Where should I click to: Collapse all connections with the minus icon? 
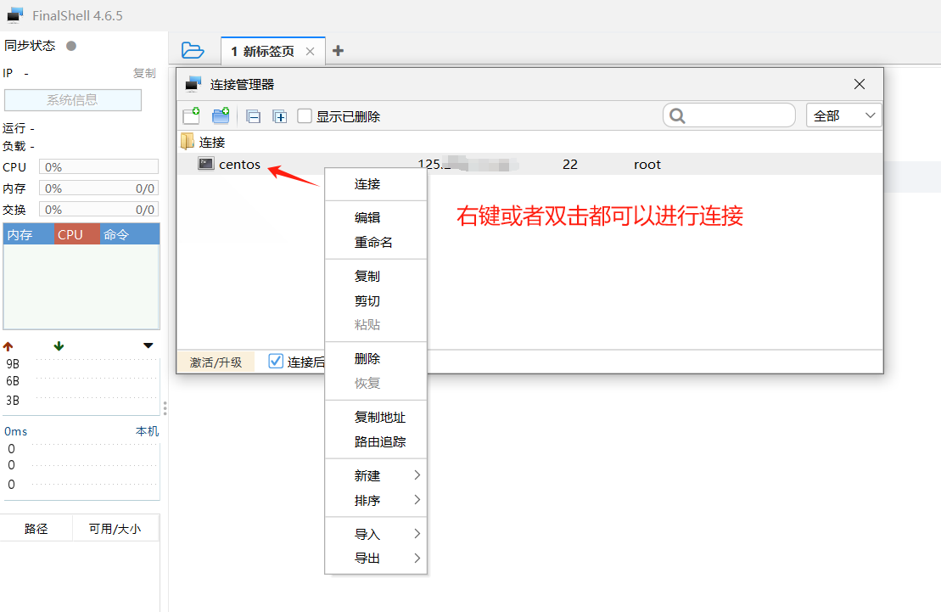254,116
